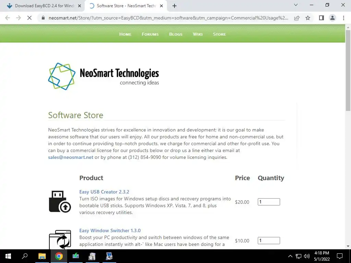Open the Chrome profile avatar menu

[332, 18]
